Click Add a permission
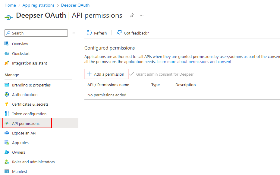Viewport: 280px width, 175px height. [x=106, y=74]
